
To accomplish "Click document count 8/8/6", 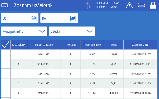I will pyautogui.click(x=92, y=54).
